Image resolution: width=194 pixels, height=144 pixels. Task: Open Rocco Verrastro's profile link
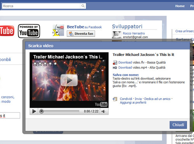[134, 33]
